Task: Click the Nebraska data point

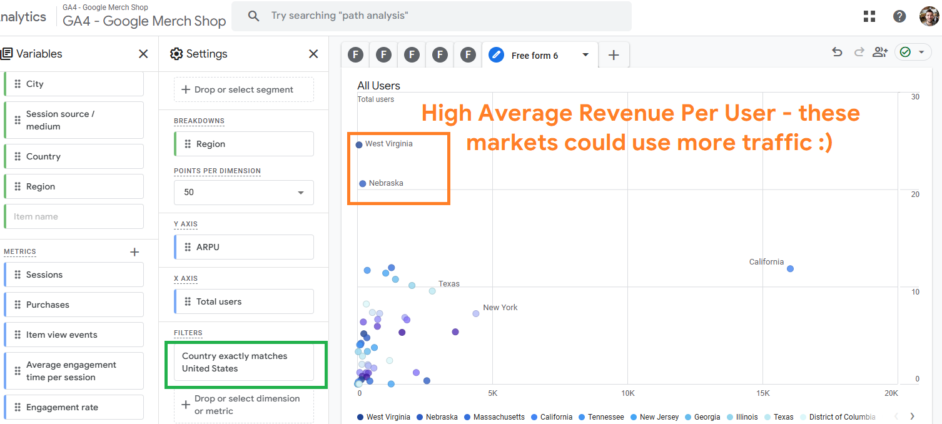Action: click(x=363, y=184)
